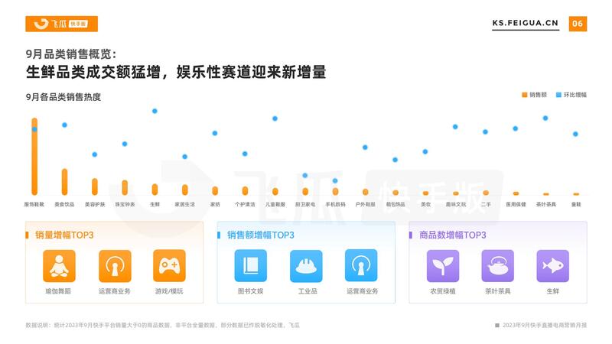Open the KS.FEIGUA.CN link
612x344 pixels.
pos(526,24)
